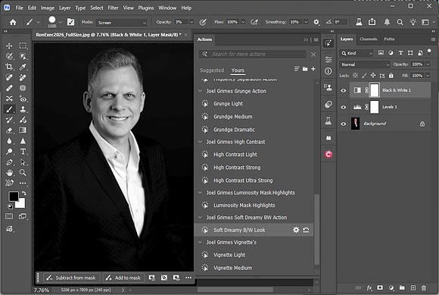
Task: Toggle lock position
Action: tap(373, 75)
